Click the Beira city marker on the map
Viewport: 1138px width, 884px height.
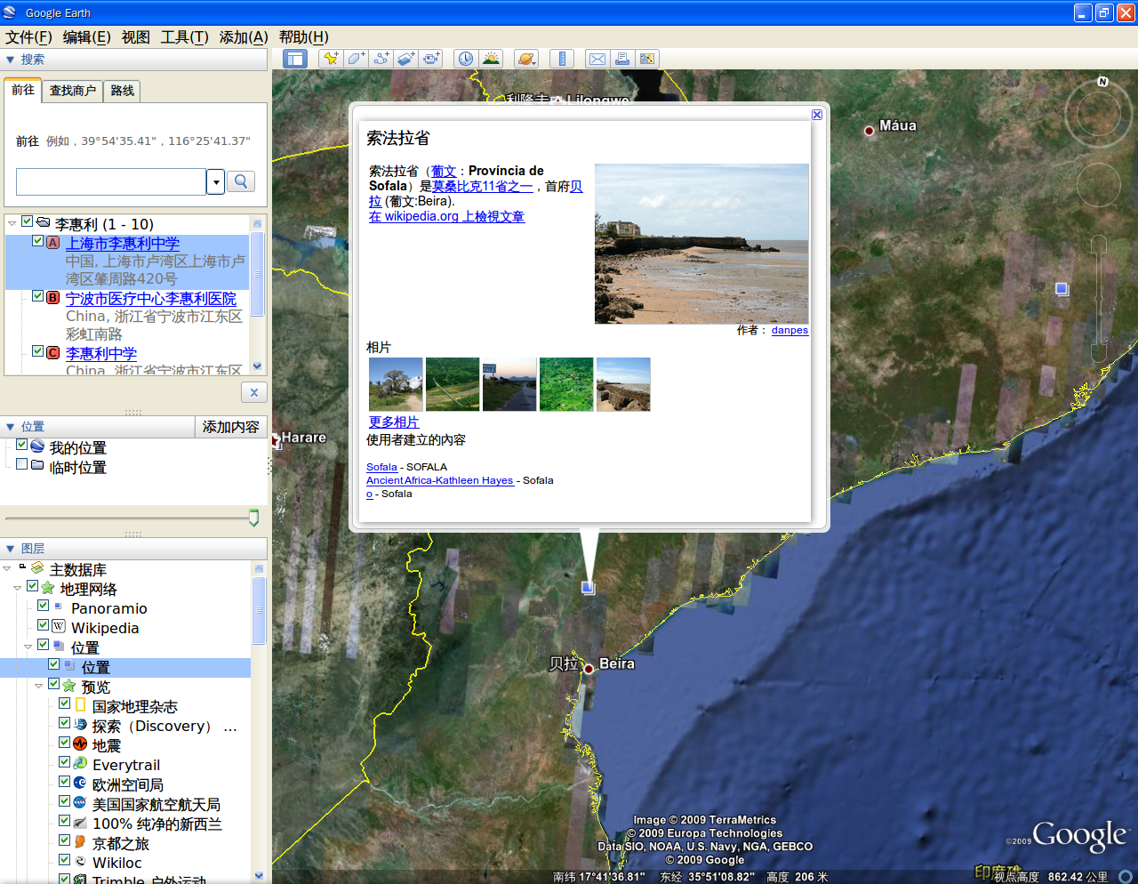click(x=589, y=669)
